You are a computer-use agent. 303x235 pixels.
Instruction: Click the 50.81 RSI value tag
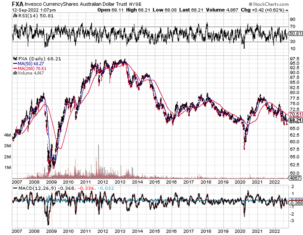(295, 33)
